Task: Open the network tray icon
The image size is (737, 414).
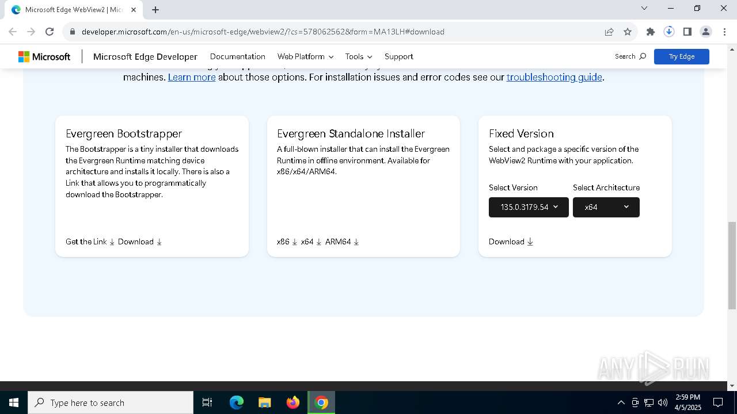Action: pos(649,402)
